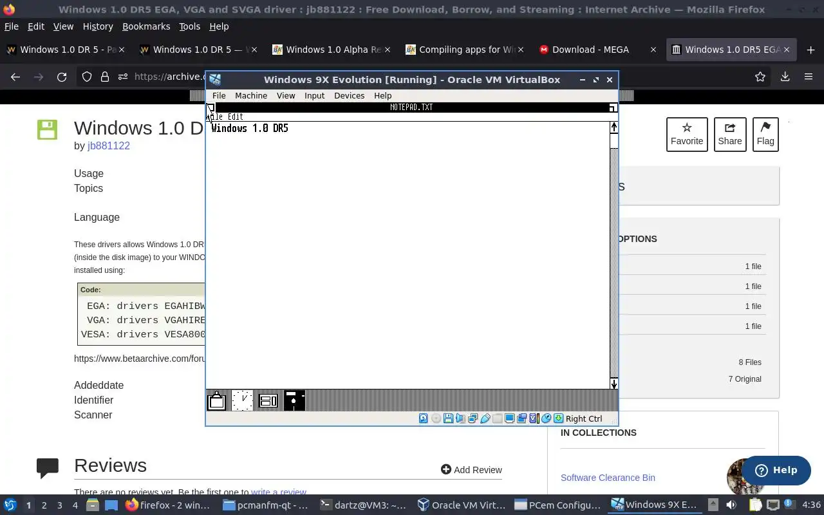Open the minimized Clock icon in Windows 1.0
This screenshot has height=515, width=824.
[242, 400]
